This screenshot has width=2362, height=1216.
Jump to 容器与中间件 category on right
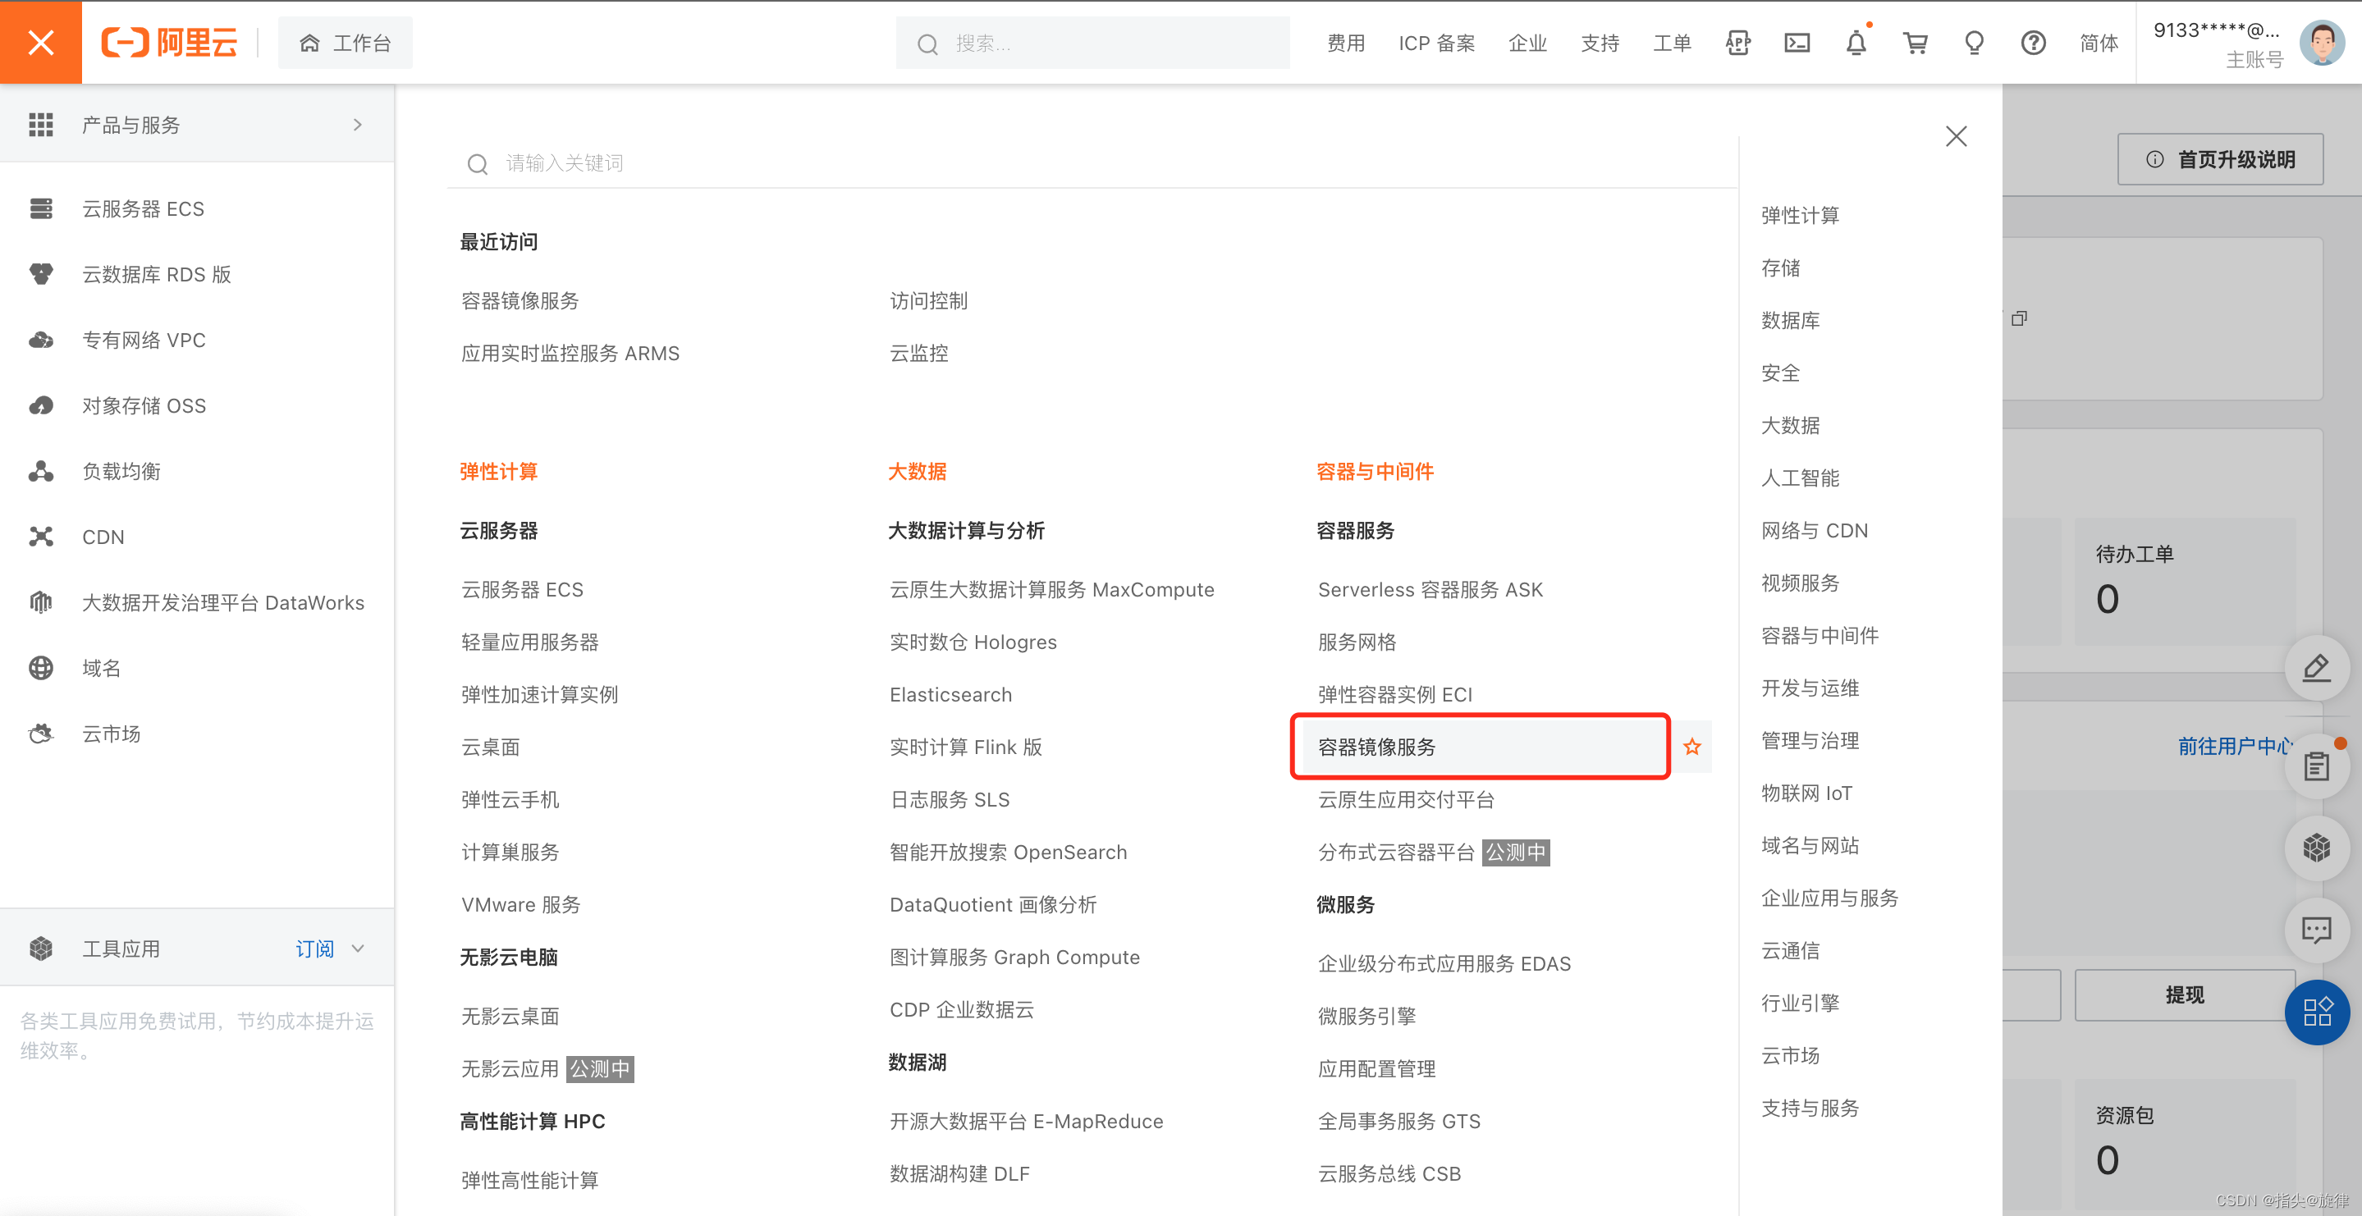click(x=1820, y=636)
